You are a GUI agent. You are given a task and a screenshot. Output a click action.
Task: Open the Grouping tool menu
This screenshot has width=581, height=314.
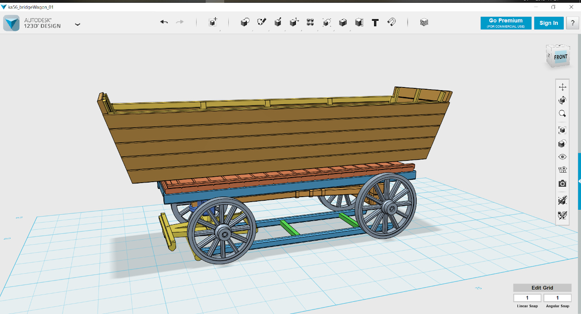(x=327, y=22)
